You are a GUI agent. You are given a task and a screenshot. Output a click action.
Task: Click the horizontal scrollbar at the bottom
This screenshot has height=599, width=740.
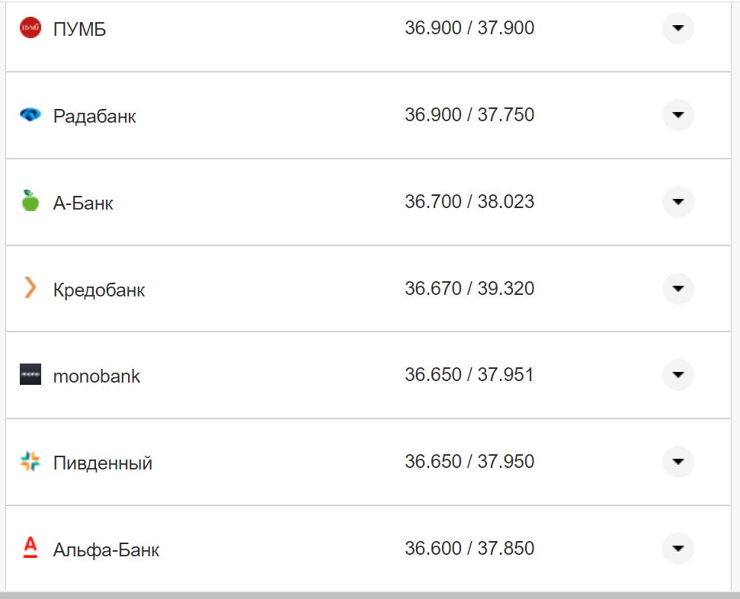[370, 594]
